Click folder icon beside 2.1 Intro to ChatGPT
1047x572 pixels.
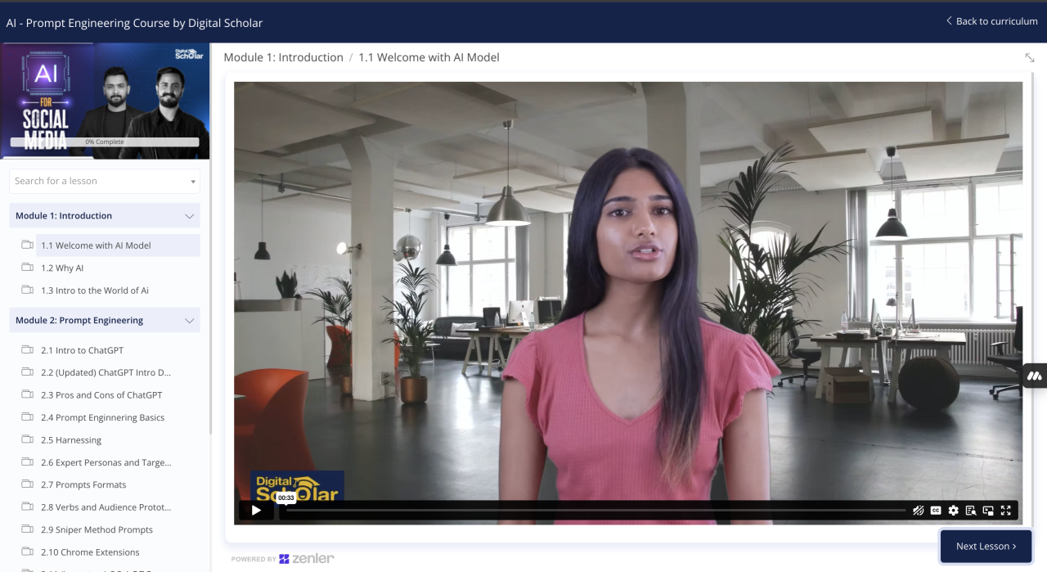tap(27, 349)
